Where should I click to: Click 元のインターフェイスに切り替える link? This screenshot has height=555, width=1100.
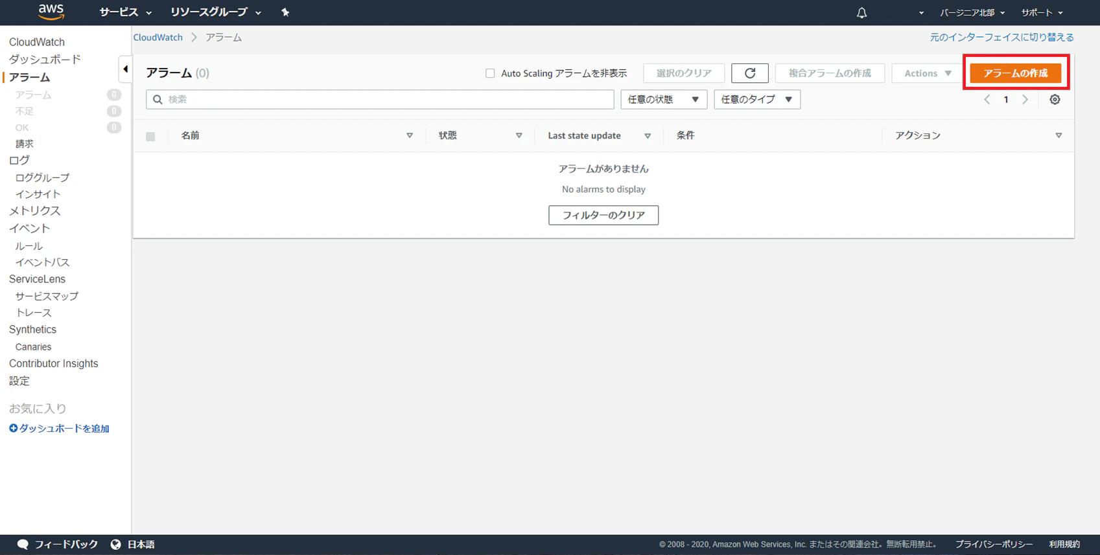[x=1002, y=38]
